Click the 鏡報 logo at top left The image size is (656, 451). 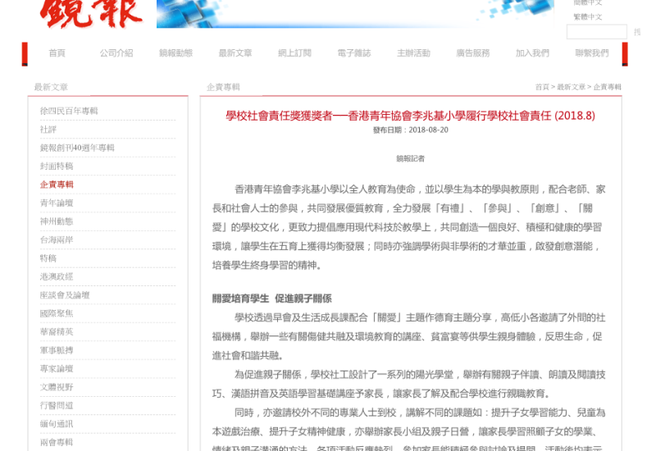coord(91,12)
